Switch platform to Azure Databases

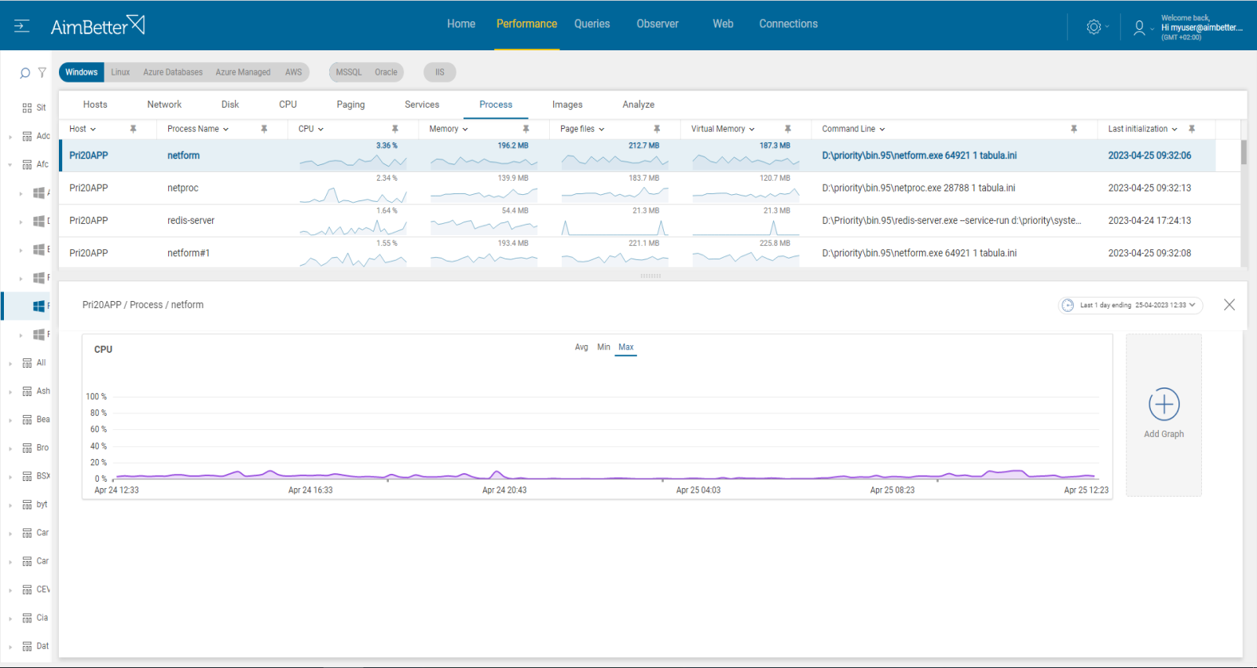[x=173, y=72]
